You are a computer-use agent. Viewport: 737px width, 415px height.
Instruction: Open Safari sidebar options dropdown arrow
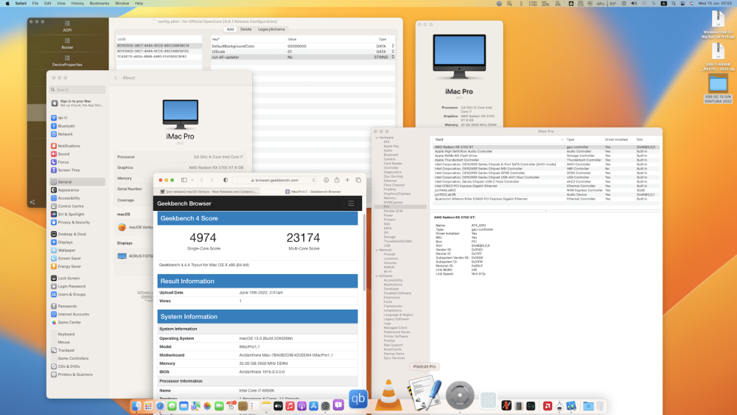click(x=192, y=180)
